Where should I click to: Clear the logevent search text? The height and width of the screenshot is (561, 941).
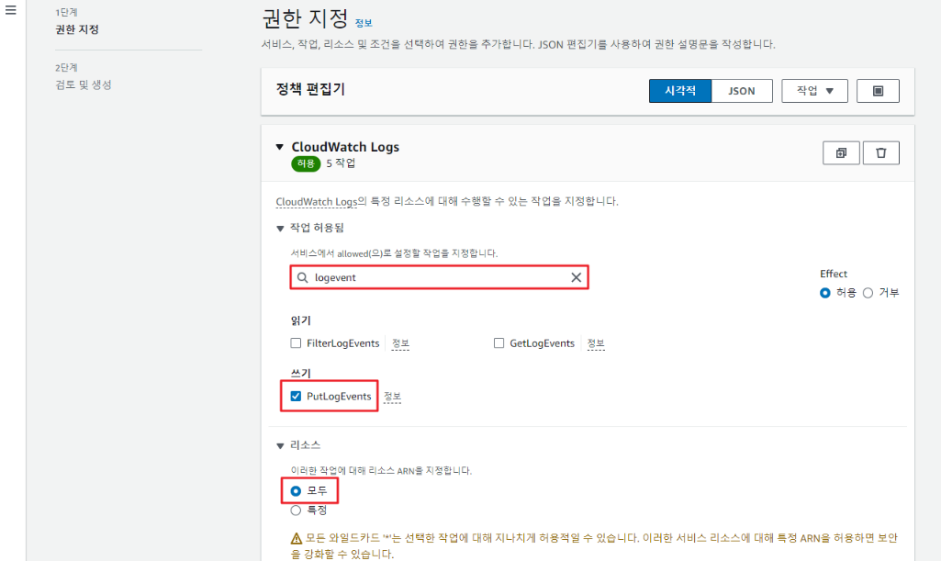(x=576, y=277)
